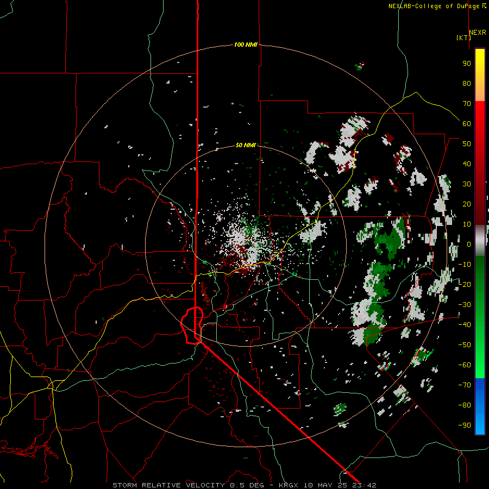This screenshot has height=489, width=489.
Task: Click the thick red outlined polygon on map
Action: [x=191, y=325]
